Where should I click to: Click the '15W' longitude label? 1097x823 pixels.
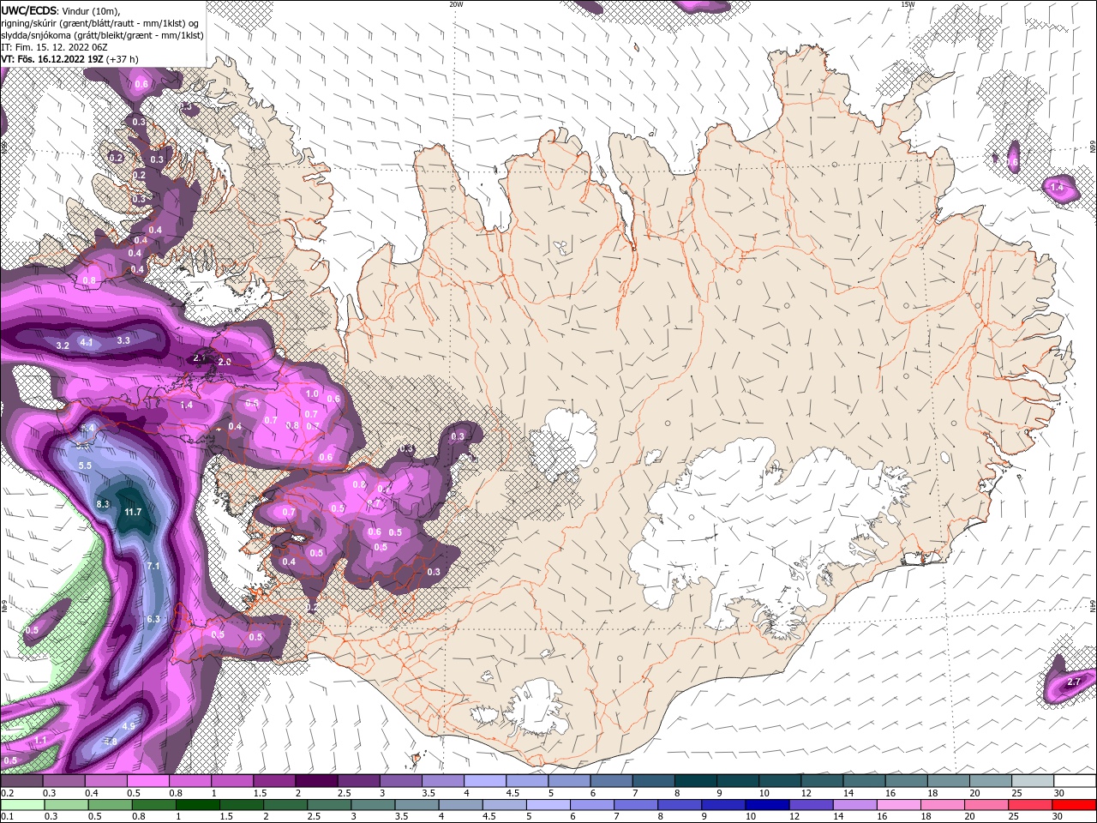click(908, 4)
